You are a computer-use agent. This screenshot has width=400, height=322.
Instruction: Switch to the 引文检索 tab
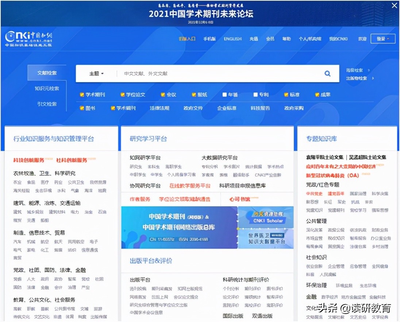[47, 104]
